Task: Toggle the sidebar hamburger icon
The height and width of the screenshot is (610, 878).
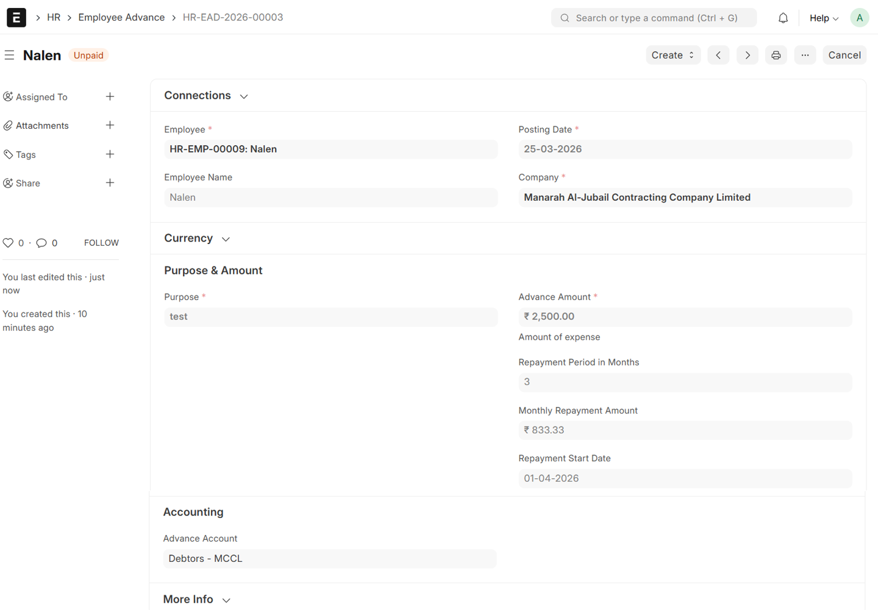Action: 9,56
